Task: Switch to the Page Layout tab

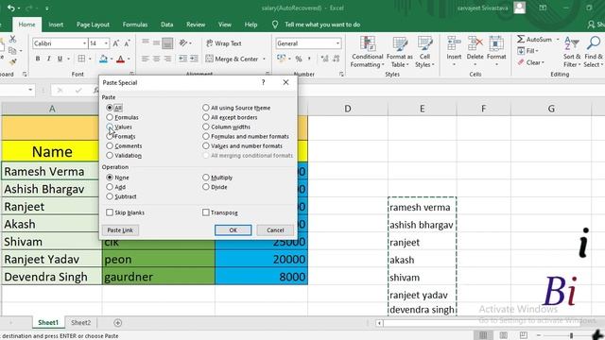Action: point(93,25)
